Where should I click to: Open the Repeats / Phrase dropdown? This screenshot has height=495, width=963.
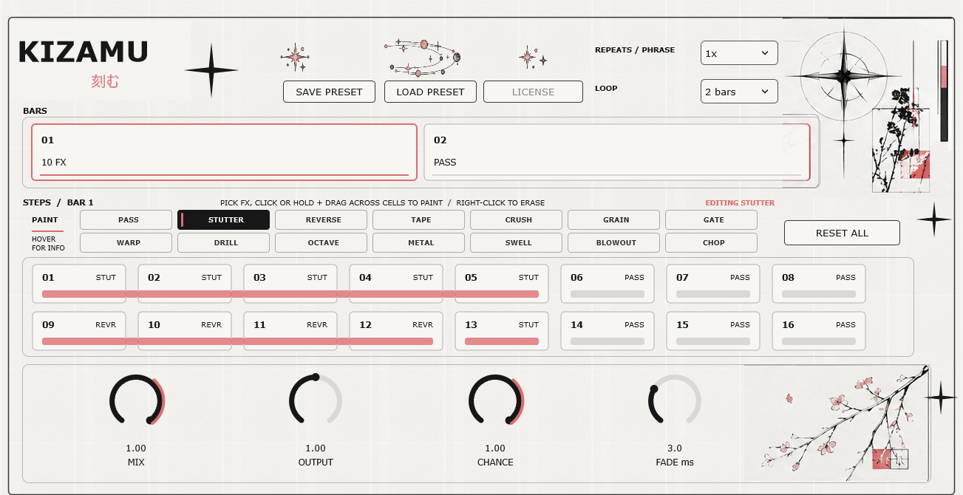[x=739, y=53]
